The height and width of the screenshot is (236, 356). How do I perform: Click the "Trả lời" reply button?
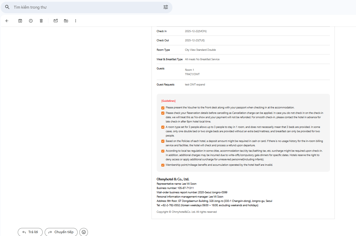tap(30, 232)
